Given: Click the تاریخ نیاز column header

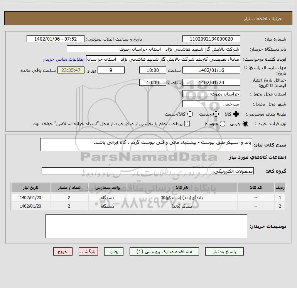Looking at the screenshot, I should [x=30, y=187].
